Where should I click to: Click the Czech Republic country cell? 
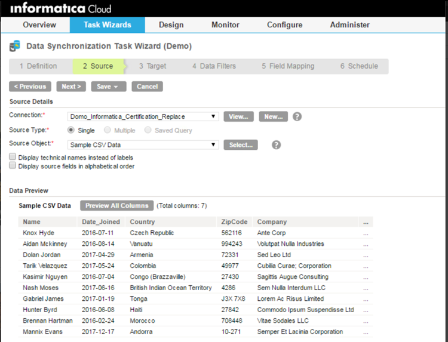[152, 233]
